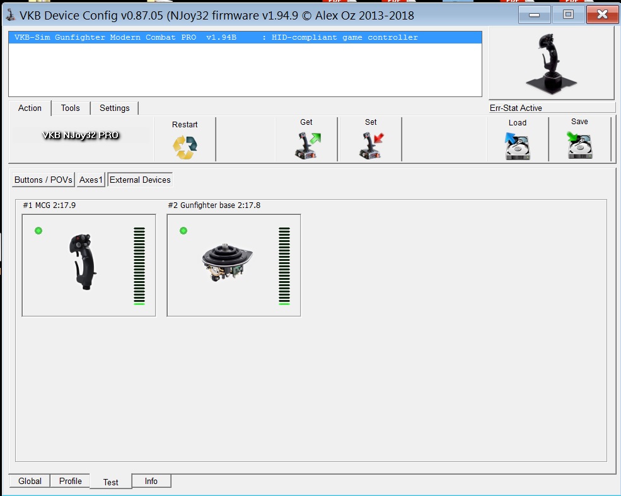Close the VKB Device Config window
Screen dimensions: 621x496
coord(602,15)
